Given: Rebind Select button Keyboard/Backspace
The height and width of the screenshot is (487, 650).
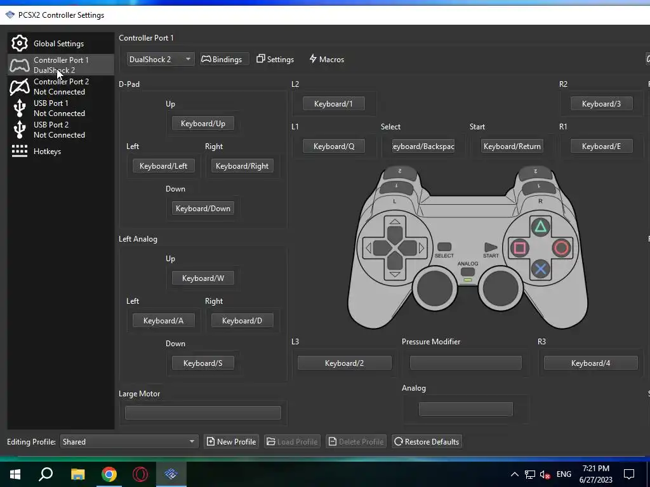Looking at the screenshot, I should [x=423, y=146].
